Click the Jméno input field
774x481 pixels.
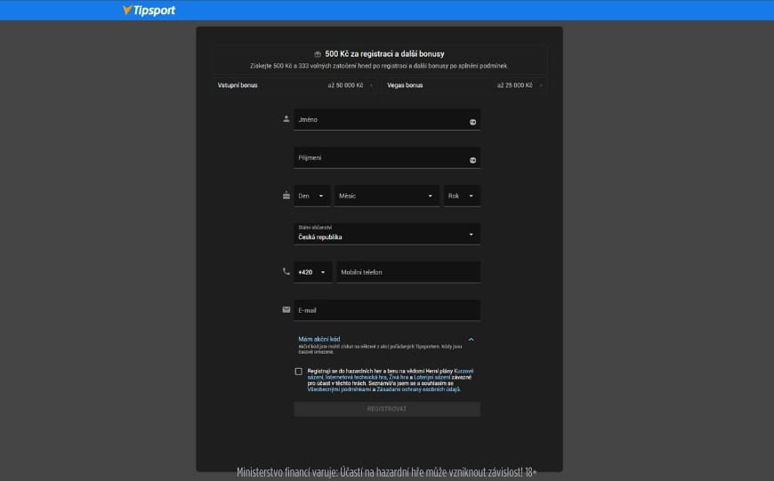point(387,119)
